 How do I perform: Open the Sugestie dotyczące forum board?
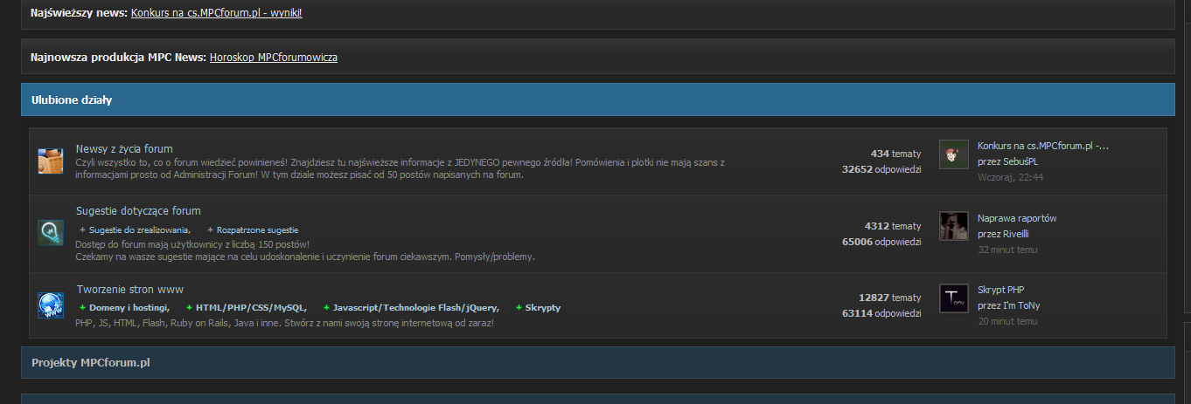(x=138, y=211)
